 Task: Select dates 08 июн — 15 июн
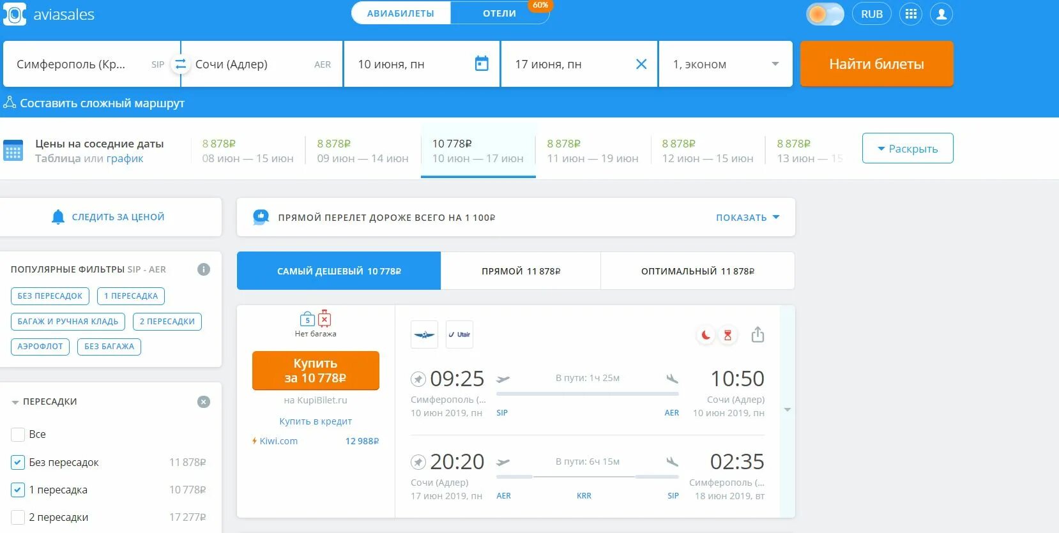pyautogui.click(x=248, y=151)
